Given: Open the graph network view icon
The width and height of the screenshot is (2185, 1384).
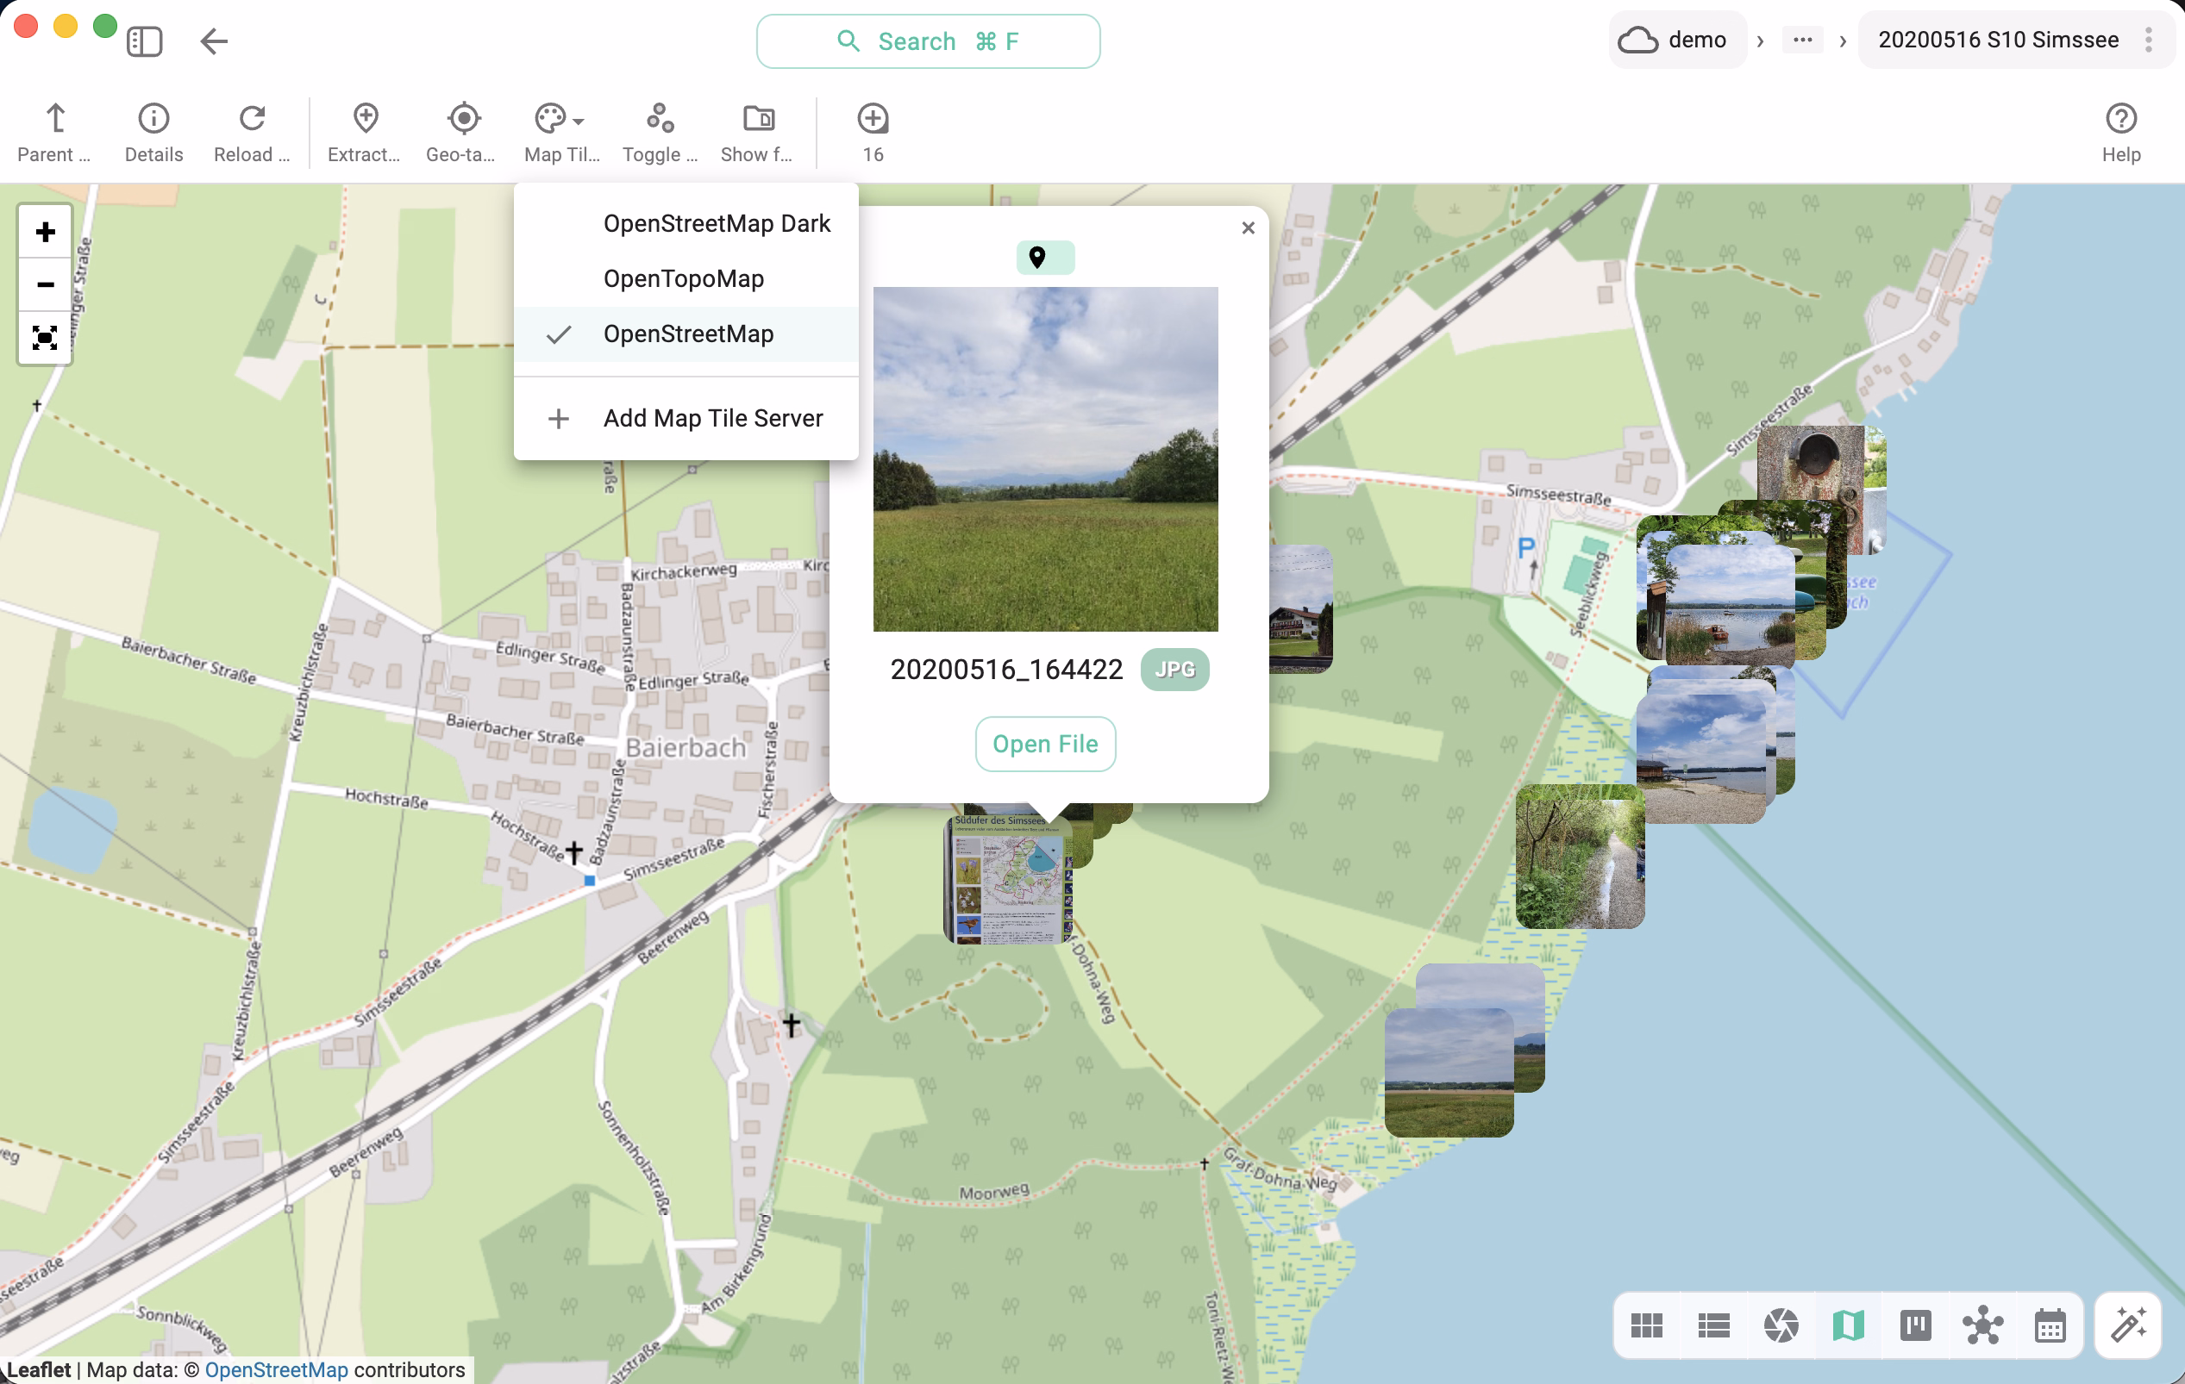Looking at the screenshot, I should (x=1982, y=1326).
